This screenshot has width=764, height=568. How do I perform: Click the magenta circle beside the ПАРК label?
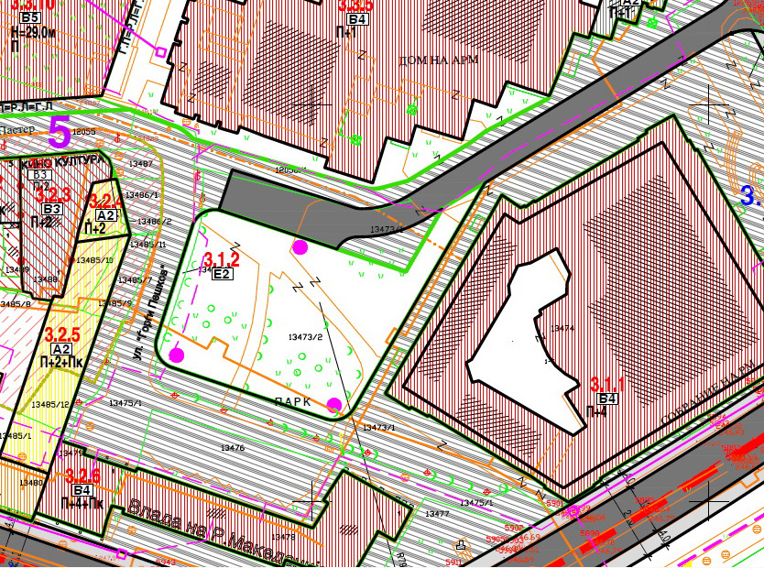pos(334,404)
